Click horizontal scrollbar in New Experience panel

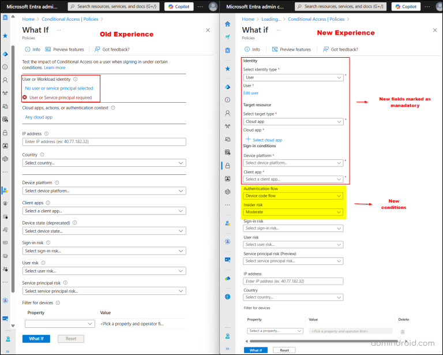click(x=324, y=341)
